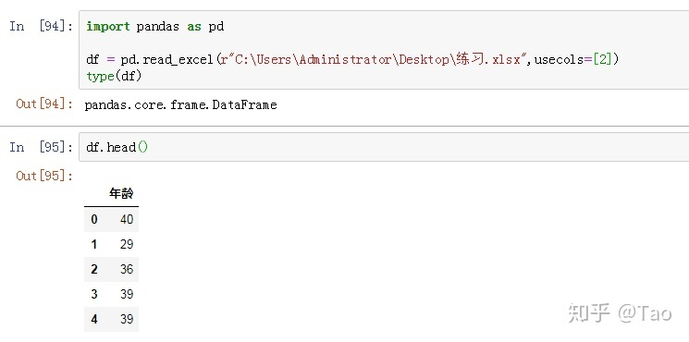This screenshot has width=689, height=342.
Task: Click the In [94] cell prompt
Action: 42,26
